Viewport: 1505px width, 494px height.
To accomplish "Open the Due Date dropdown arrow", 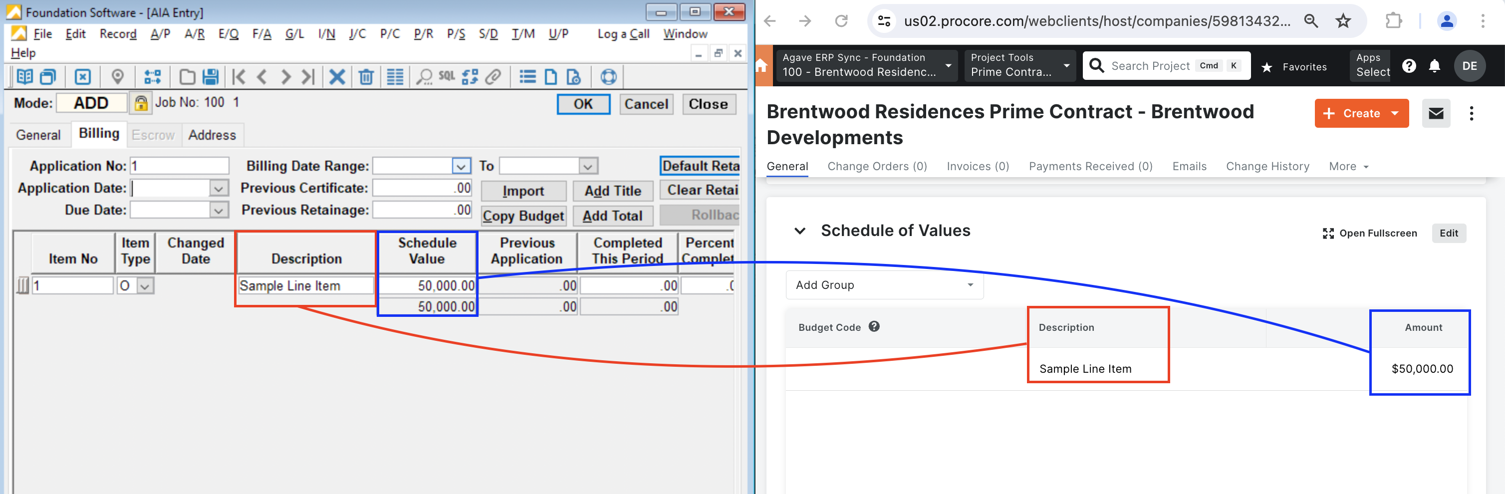I will click(218, 210).
